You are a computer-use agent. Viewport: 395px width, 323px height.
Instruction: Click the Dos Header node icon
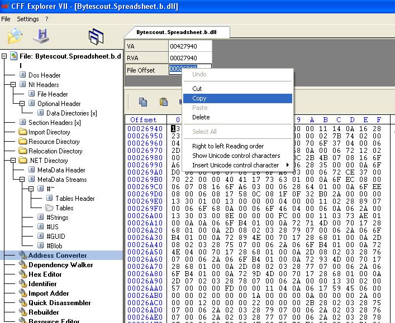(23, 75)
